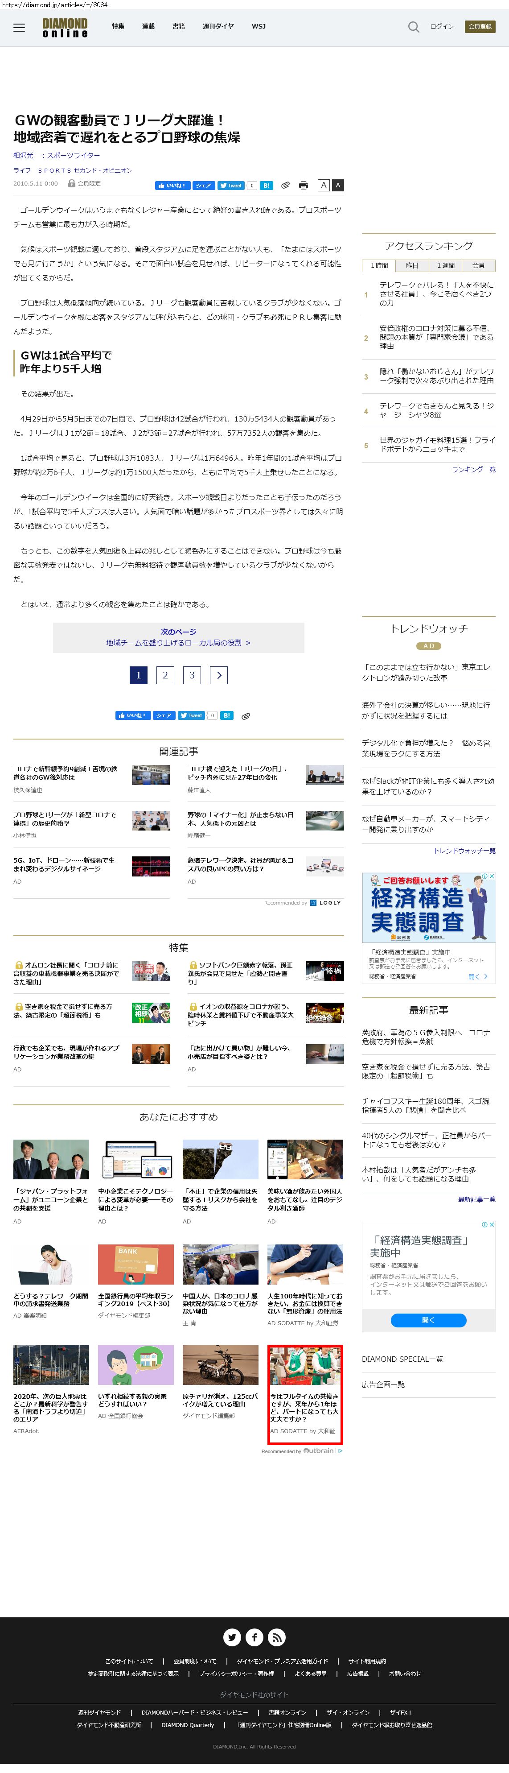Go to next page with pagination arrow

pyautogui.click(x=219, y=675)
